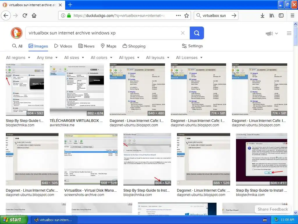Click the system tray icon beside clock
The width and height of the screenshot is (298, 224).
click(x=276, y=220)
